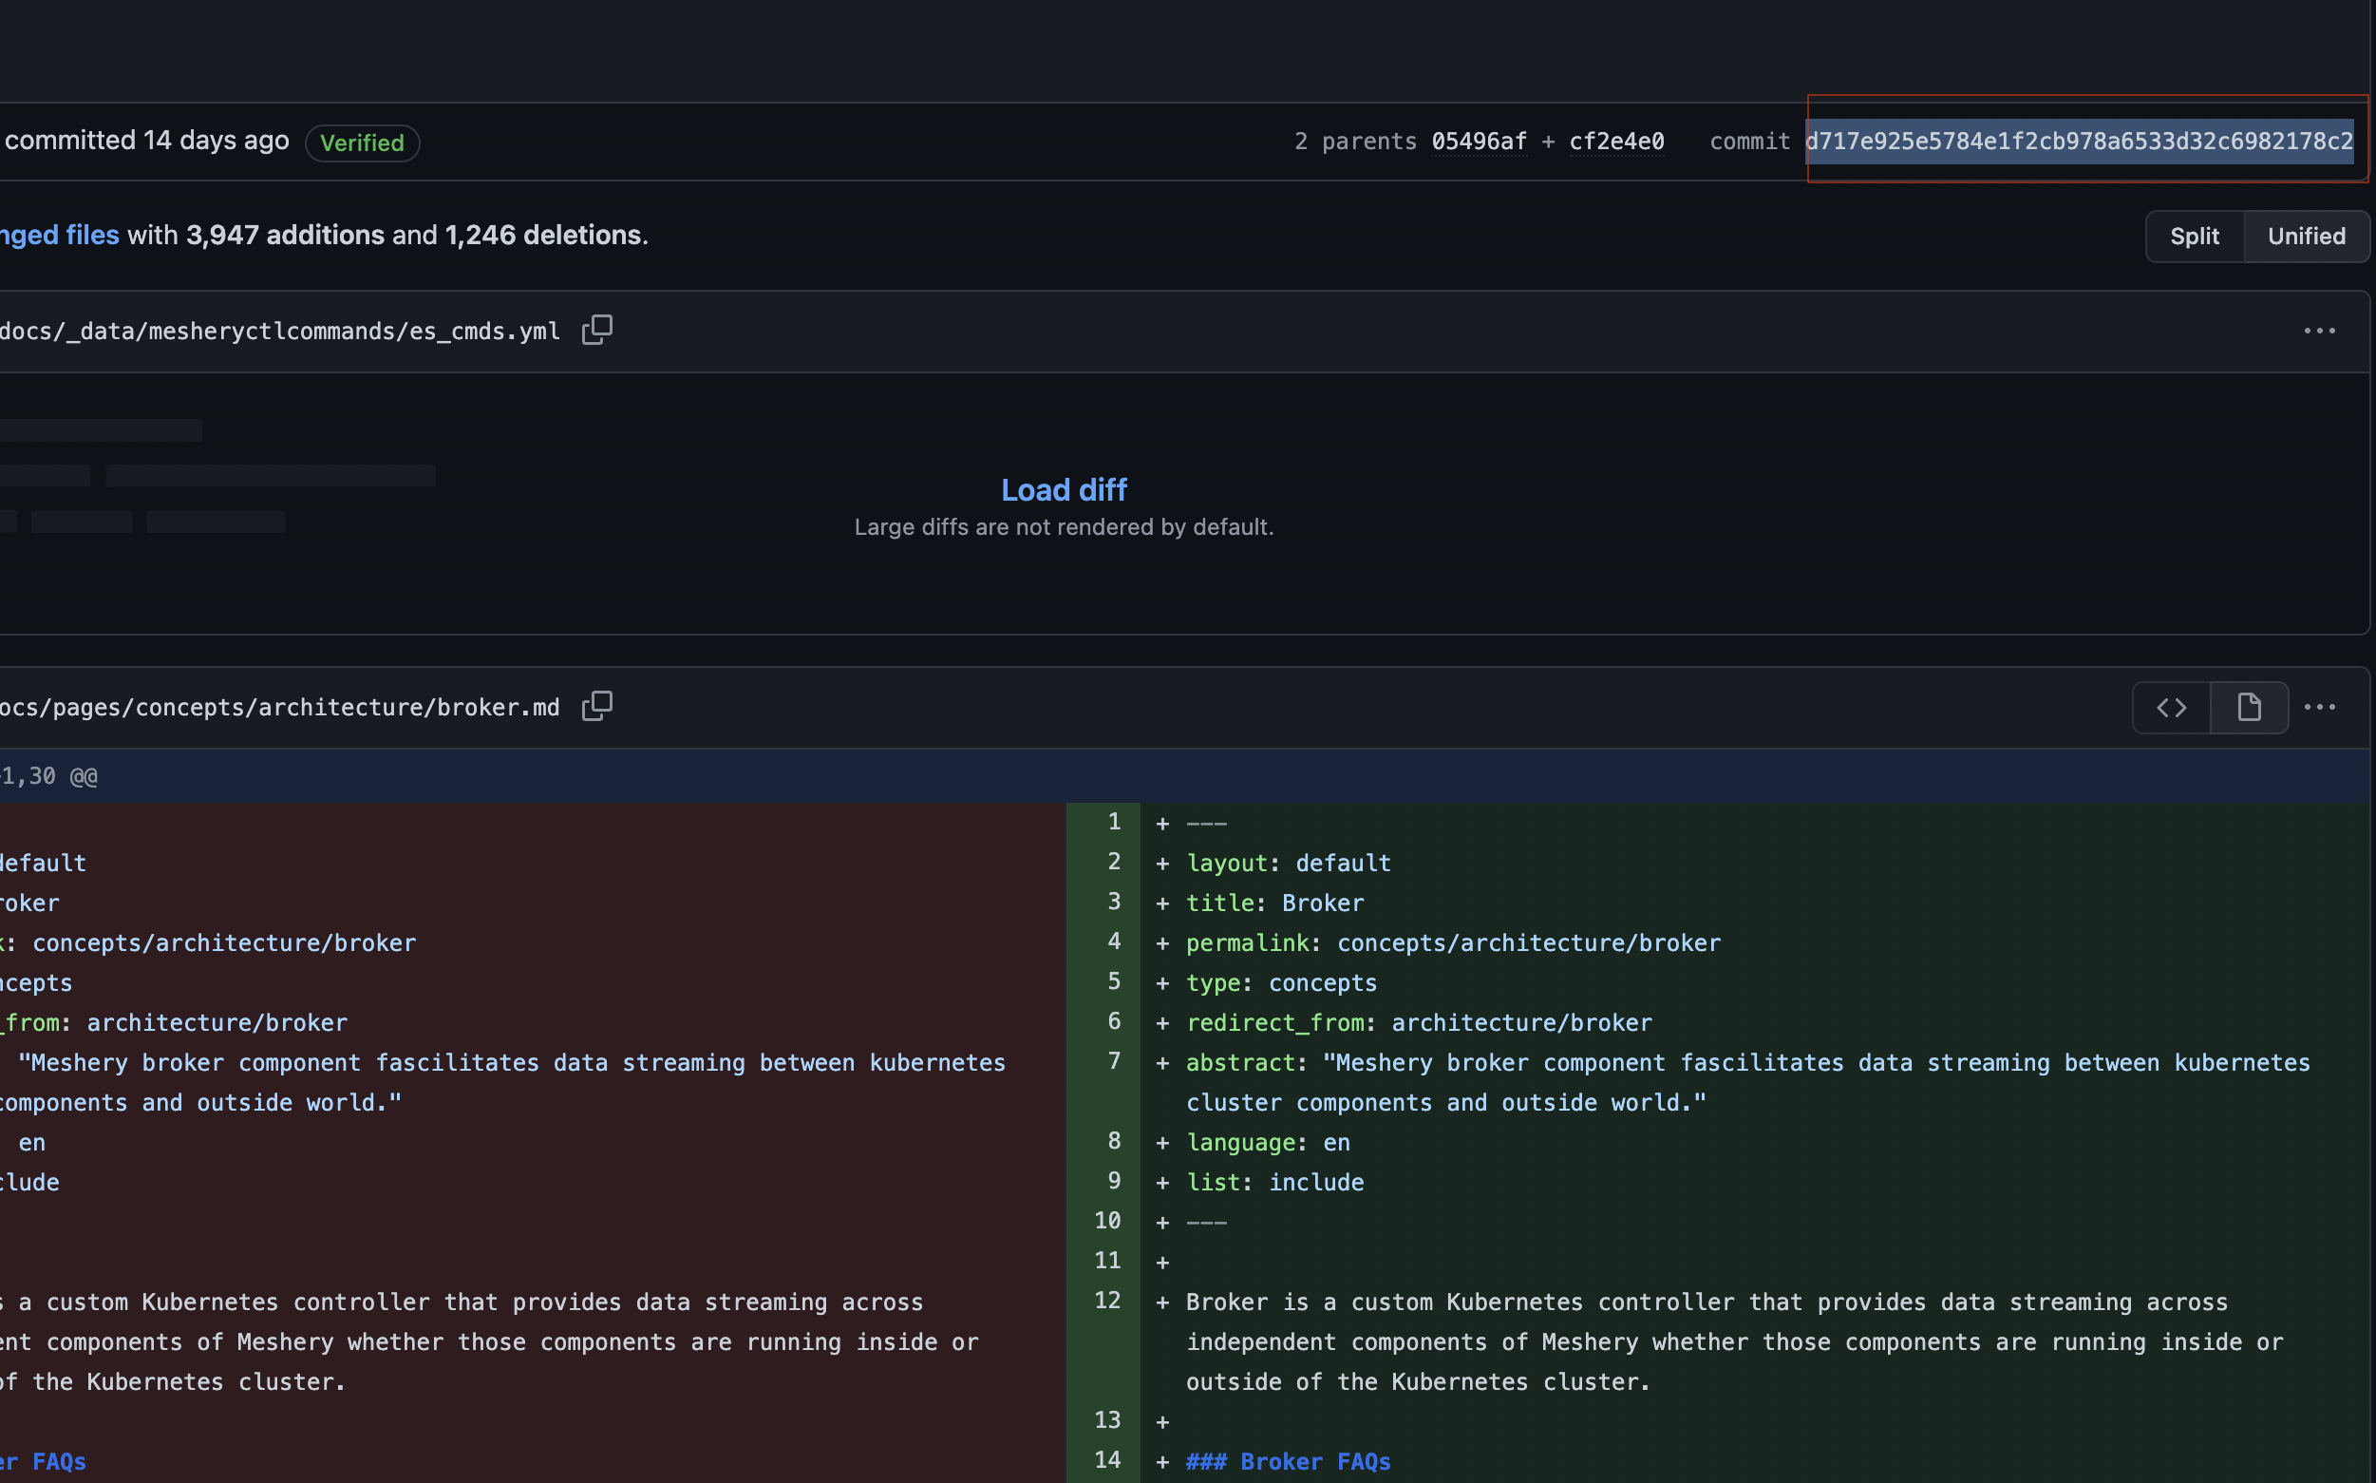
Task: Expand hunk header 1,30
Action: (49, 777)
